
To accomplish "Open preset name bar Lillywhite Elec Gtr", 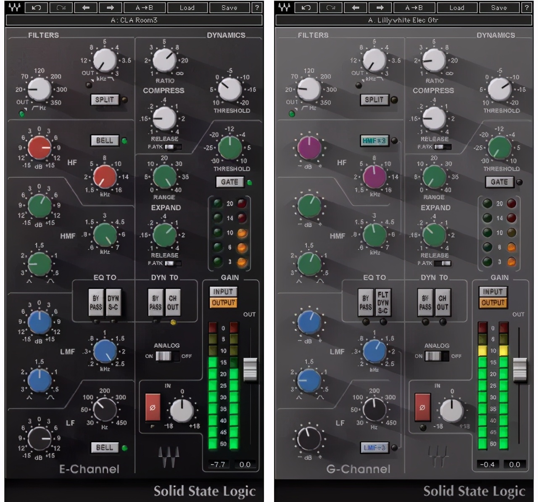I will click(404, 20).
